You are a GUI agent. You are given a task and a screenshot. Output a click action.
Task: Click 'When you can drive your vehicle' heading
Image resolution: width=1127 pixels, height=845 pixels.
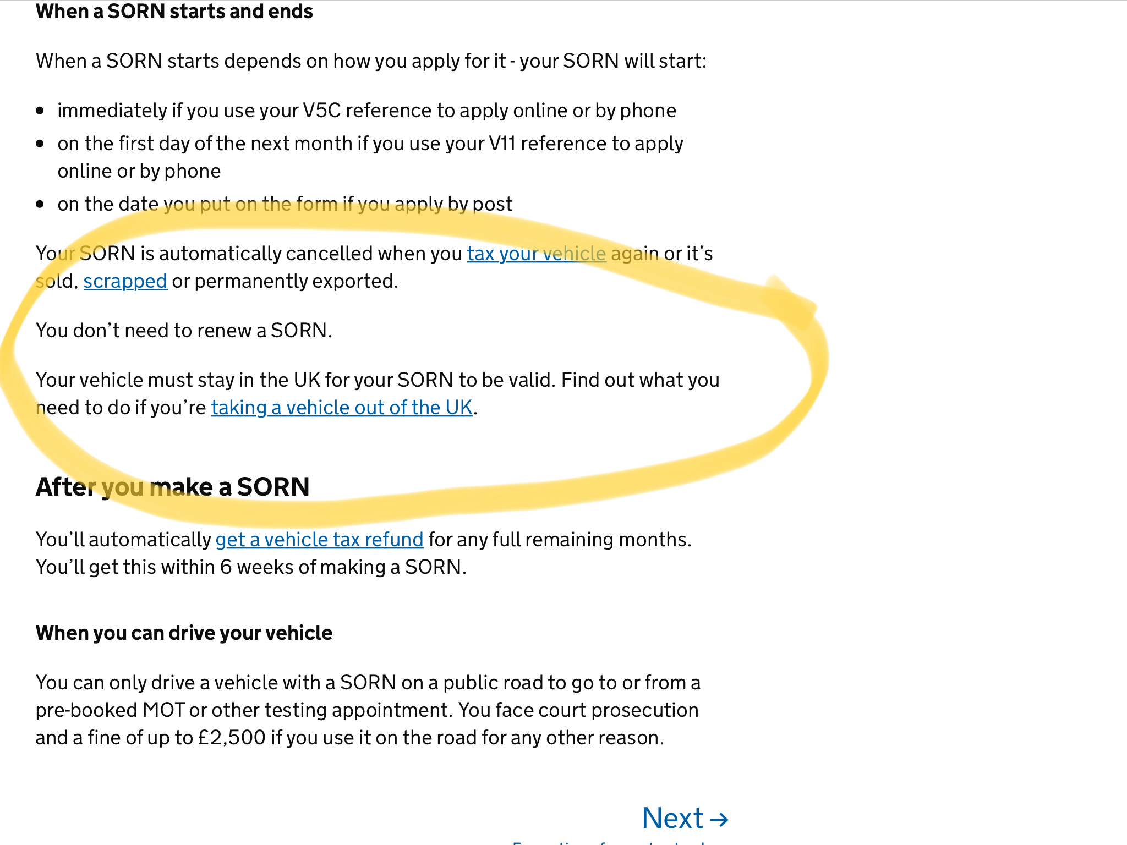click(184, 633)
